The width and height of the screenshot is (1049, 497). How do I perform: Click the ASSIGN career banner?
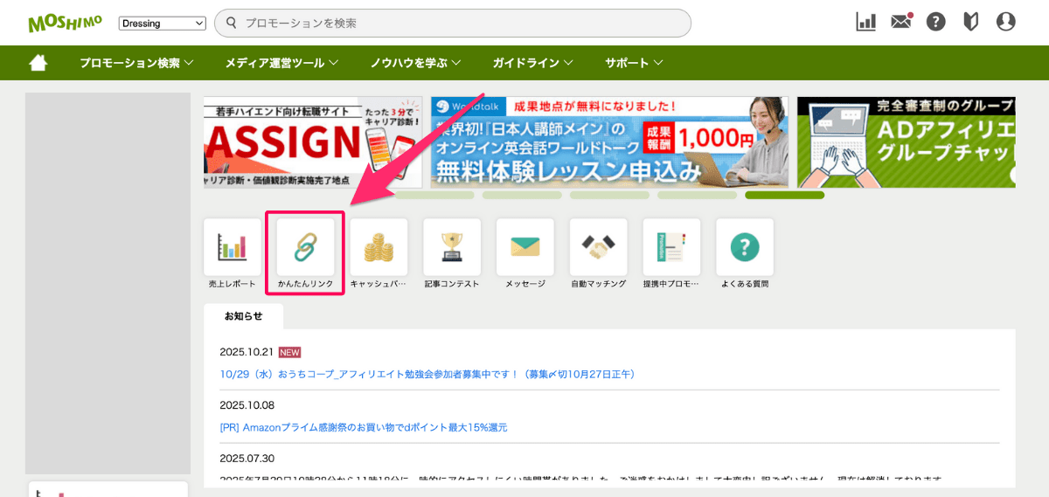click(313, 142)
